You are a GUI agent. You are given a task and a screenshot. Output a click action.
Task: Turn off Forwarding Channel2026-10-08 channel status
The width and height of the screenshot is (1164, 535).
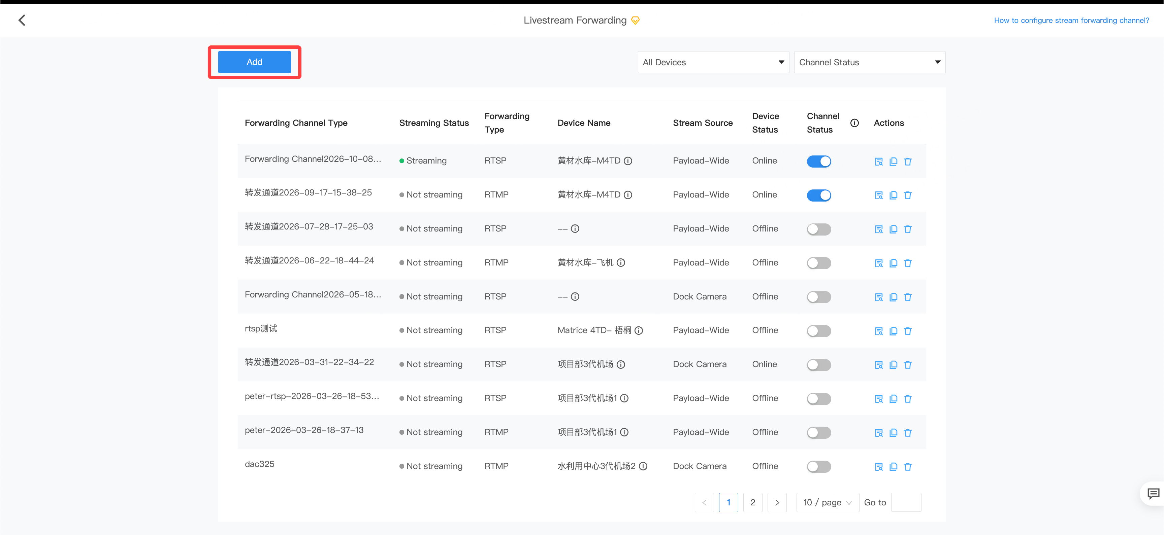point(819,161)
